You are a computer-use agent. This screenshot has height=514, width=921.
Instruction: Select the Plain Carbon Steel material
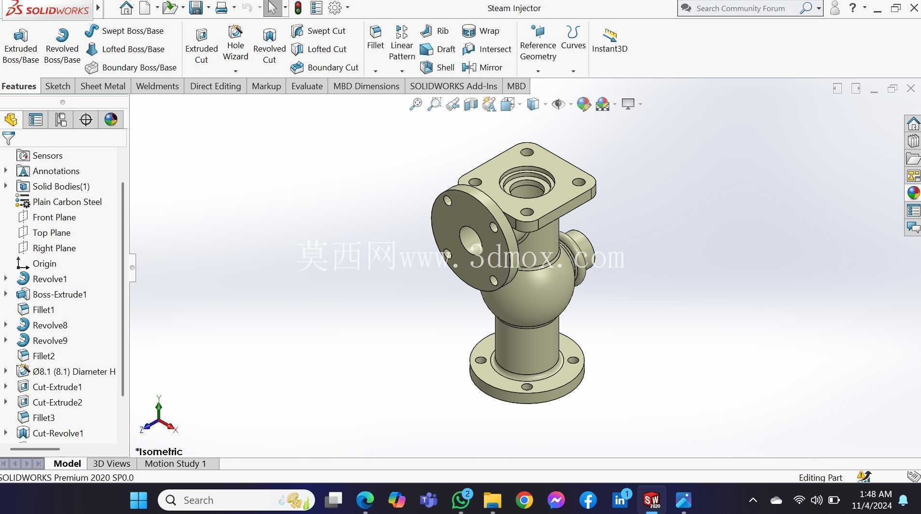[x=67, y=202]
